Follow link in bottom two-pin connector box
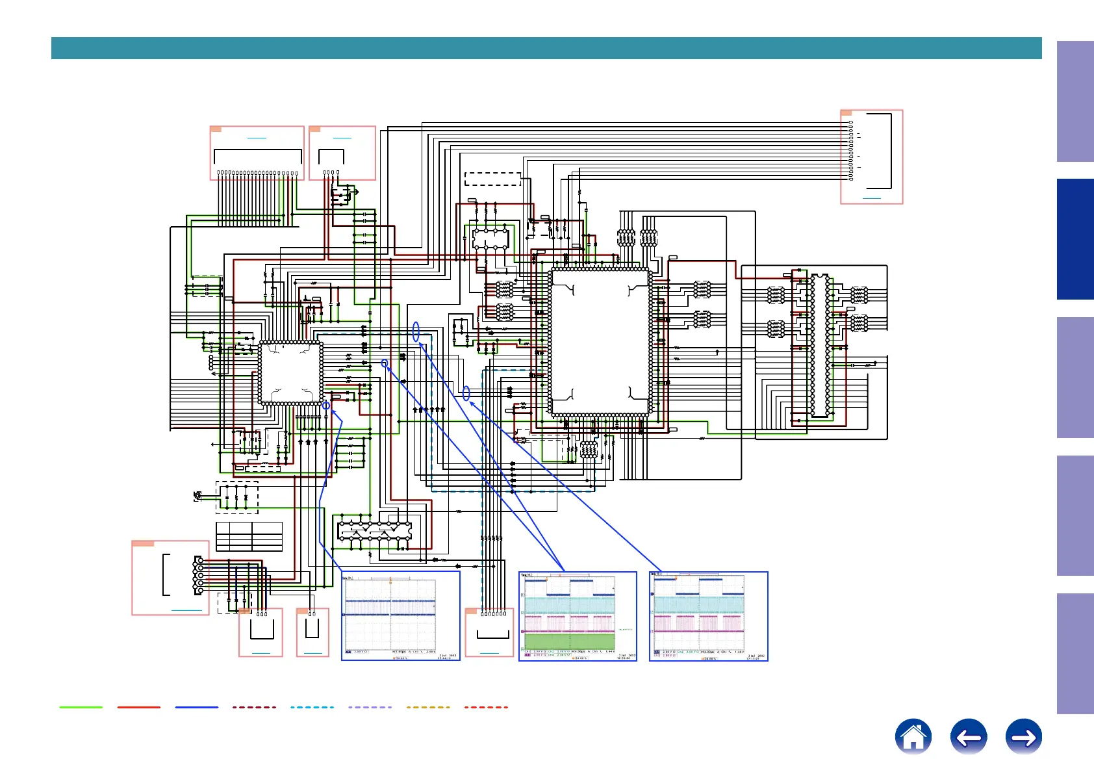This screenshot has width=1094, height=774. pyautogui.click(x=313, y=652)
